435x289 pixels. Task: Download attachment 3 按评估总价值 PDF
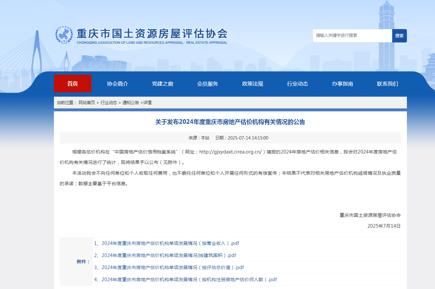point(169,267)
